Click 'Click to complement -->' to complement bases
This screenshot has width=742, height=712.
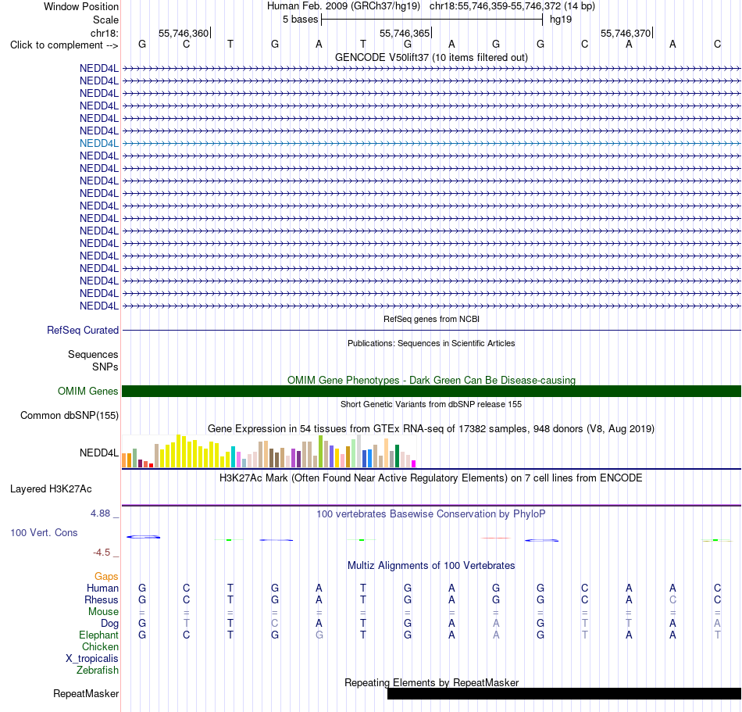pyautogui.click(x=64, y=45)
